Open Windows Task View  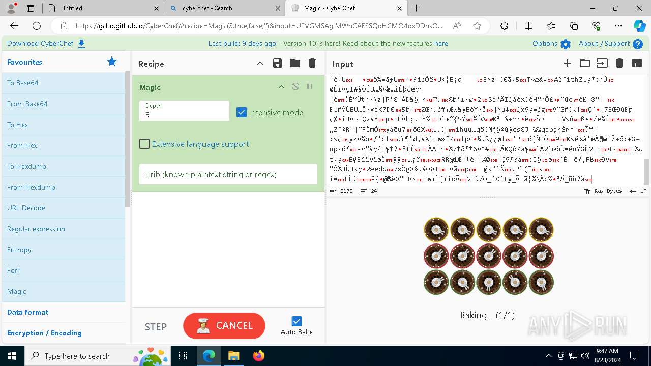(x=184, y=356)
